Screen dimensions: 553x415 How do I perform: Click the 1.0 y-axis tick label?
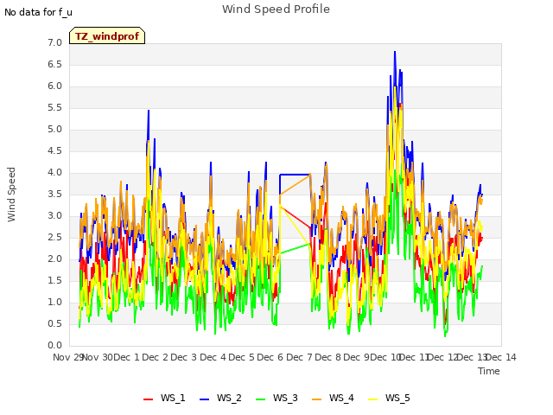click(54, 302)
